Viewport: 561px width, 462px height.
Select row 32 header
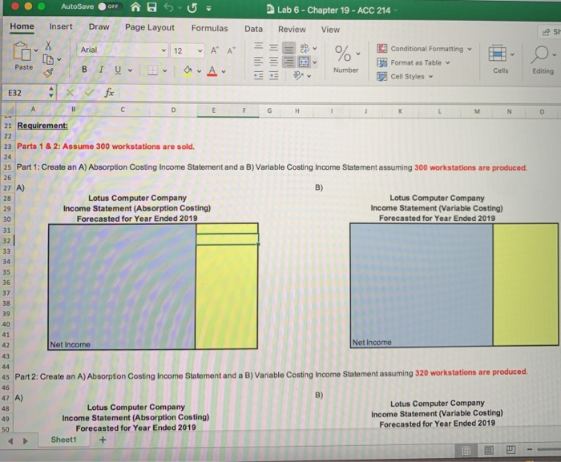point(6,241)
